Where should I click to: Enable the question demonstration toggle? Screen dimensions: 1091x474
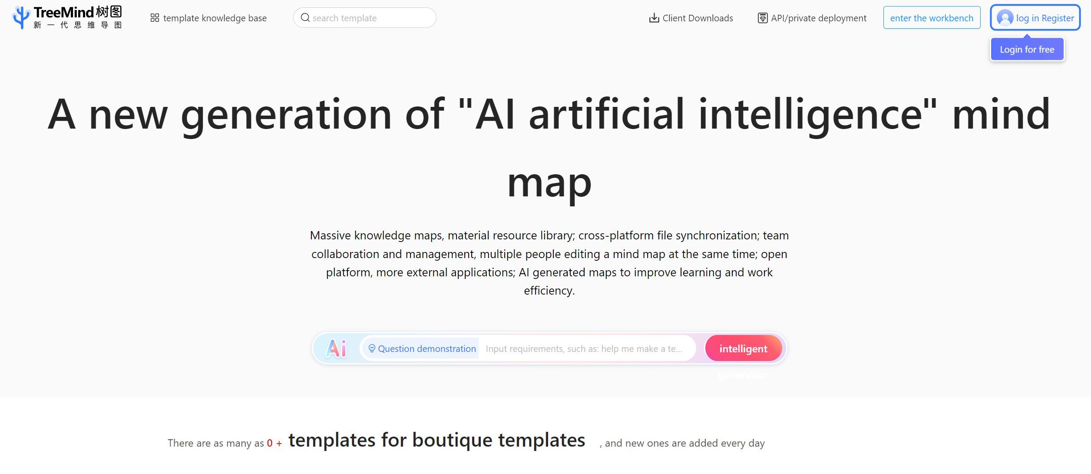pyautogui.click(x=420, y=349)
